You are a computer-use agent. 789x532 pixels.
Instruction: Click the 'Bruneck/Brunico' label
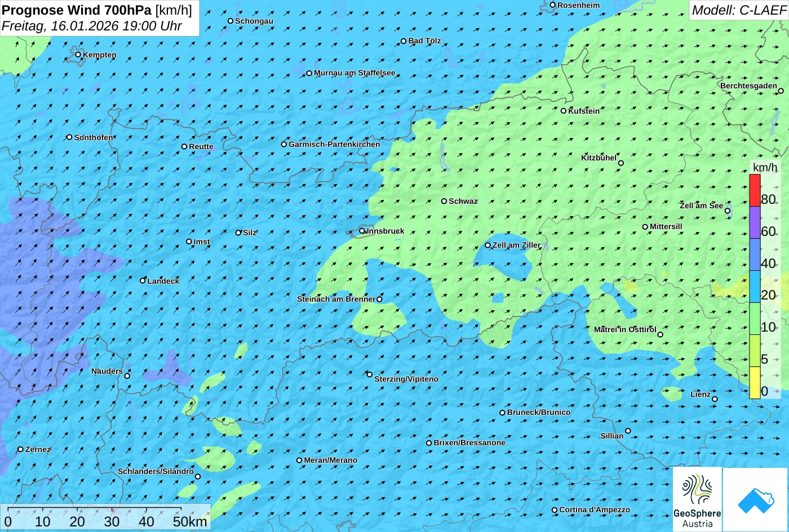point(539,412)
